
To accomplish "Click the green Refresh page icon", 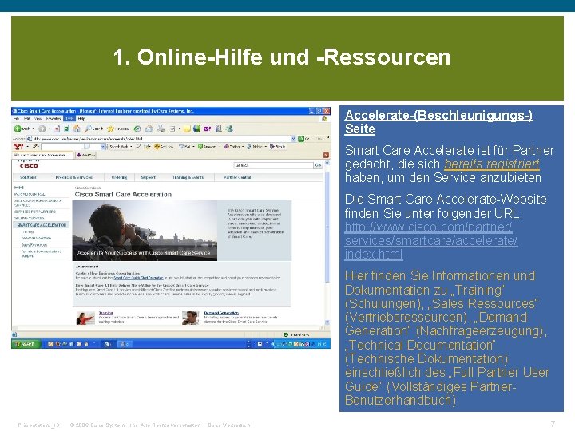I will coord(67,129).
